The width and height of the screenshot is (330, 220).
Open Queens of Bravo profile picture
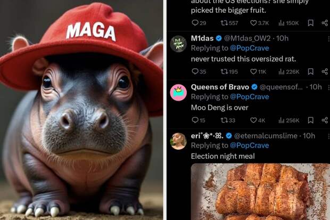[178, 92]
